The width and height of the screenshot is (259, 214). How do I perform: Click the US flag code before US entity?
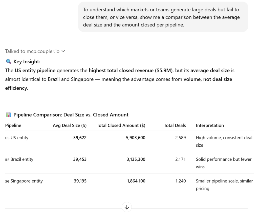click(7, 138)
